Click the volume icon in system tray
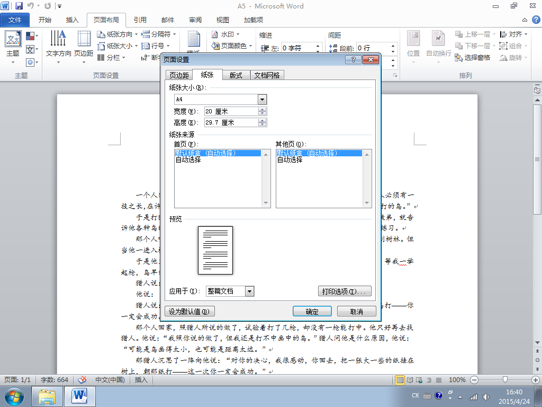Image resolution: width=542 pixels, height=407 pixels. click(486, 396)
